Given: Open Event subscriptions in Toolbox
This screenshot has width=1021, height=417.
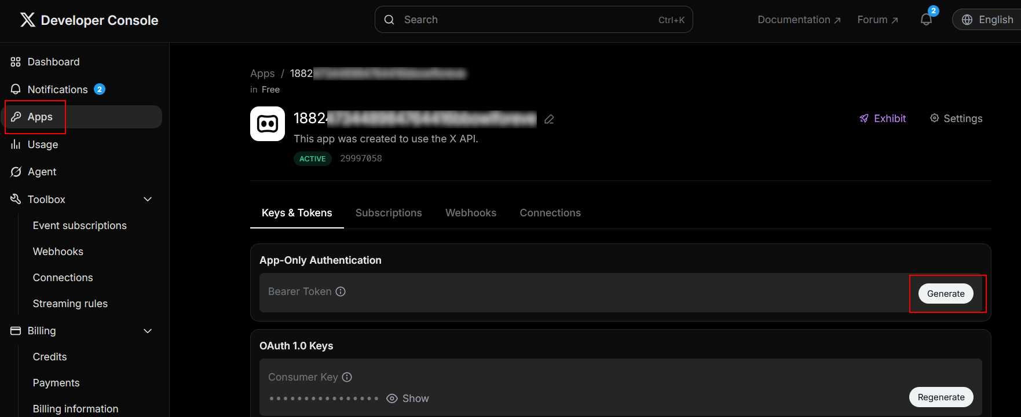Looking at the screenshot, I should pyautogui.click(x=80, y=226).
